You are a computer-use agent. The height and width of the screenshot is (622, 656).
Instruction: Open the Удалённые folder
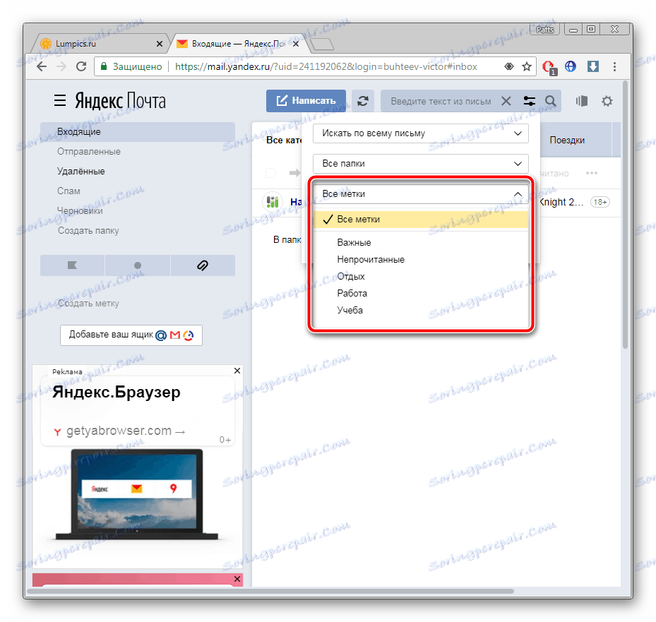click(80, 171)
